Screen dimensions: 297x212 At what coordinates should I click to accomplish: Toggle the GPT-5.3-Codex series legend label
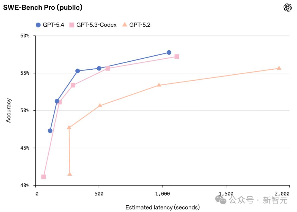[x=96, y=25]
